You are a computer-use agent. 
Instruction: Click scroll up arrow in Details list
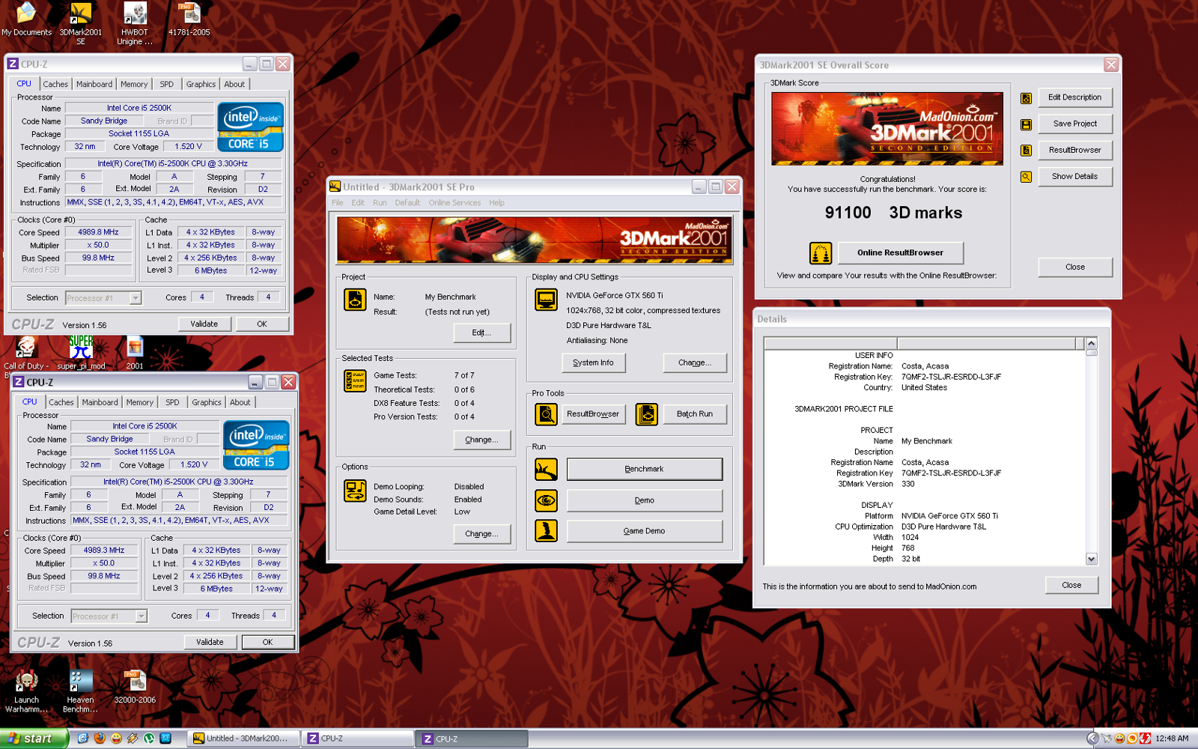[1091, 343]
